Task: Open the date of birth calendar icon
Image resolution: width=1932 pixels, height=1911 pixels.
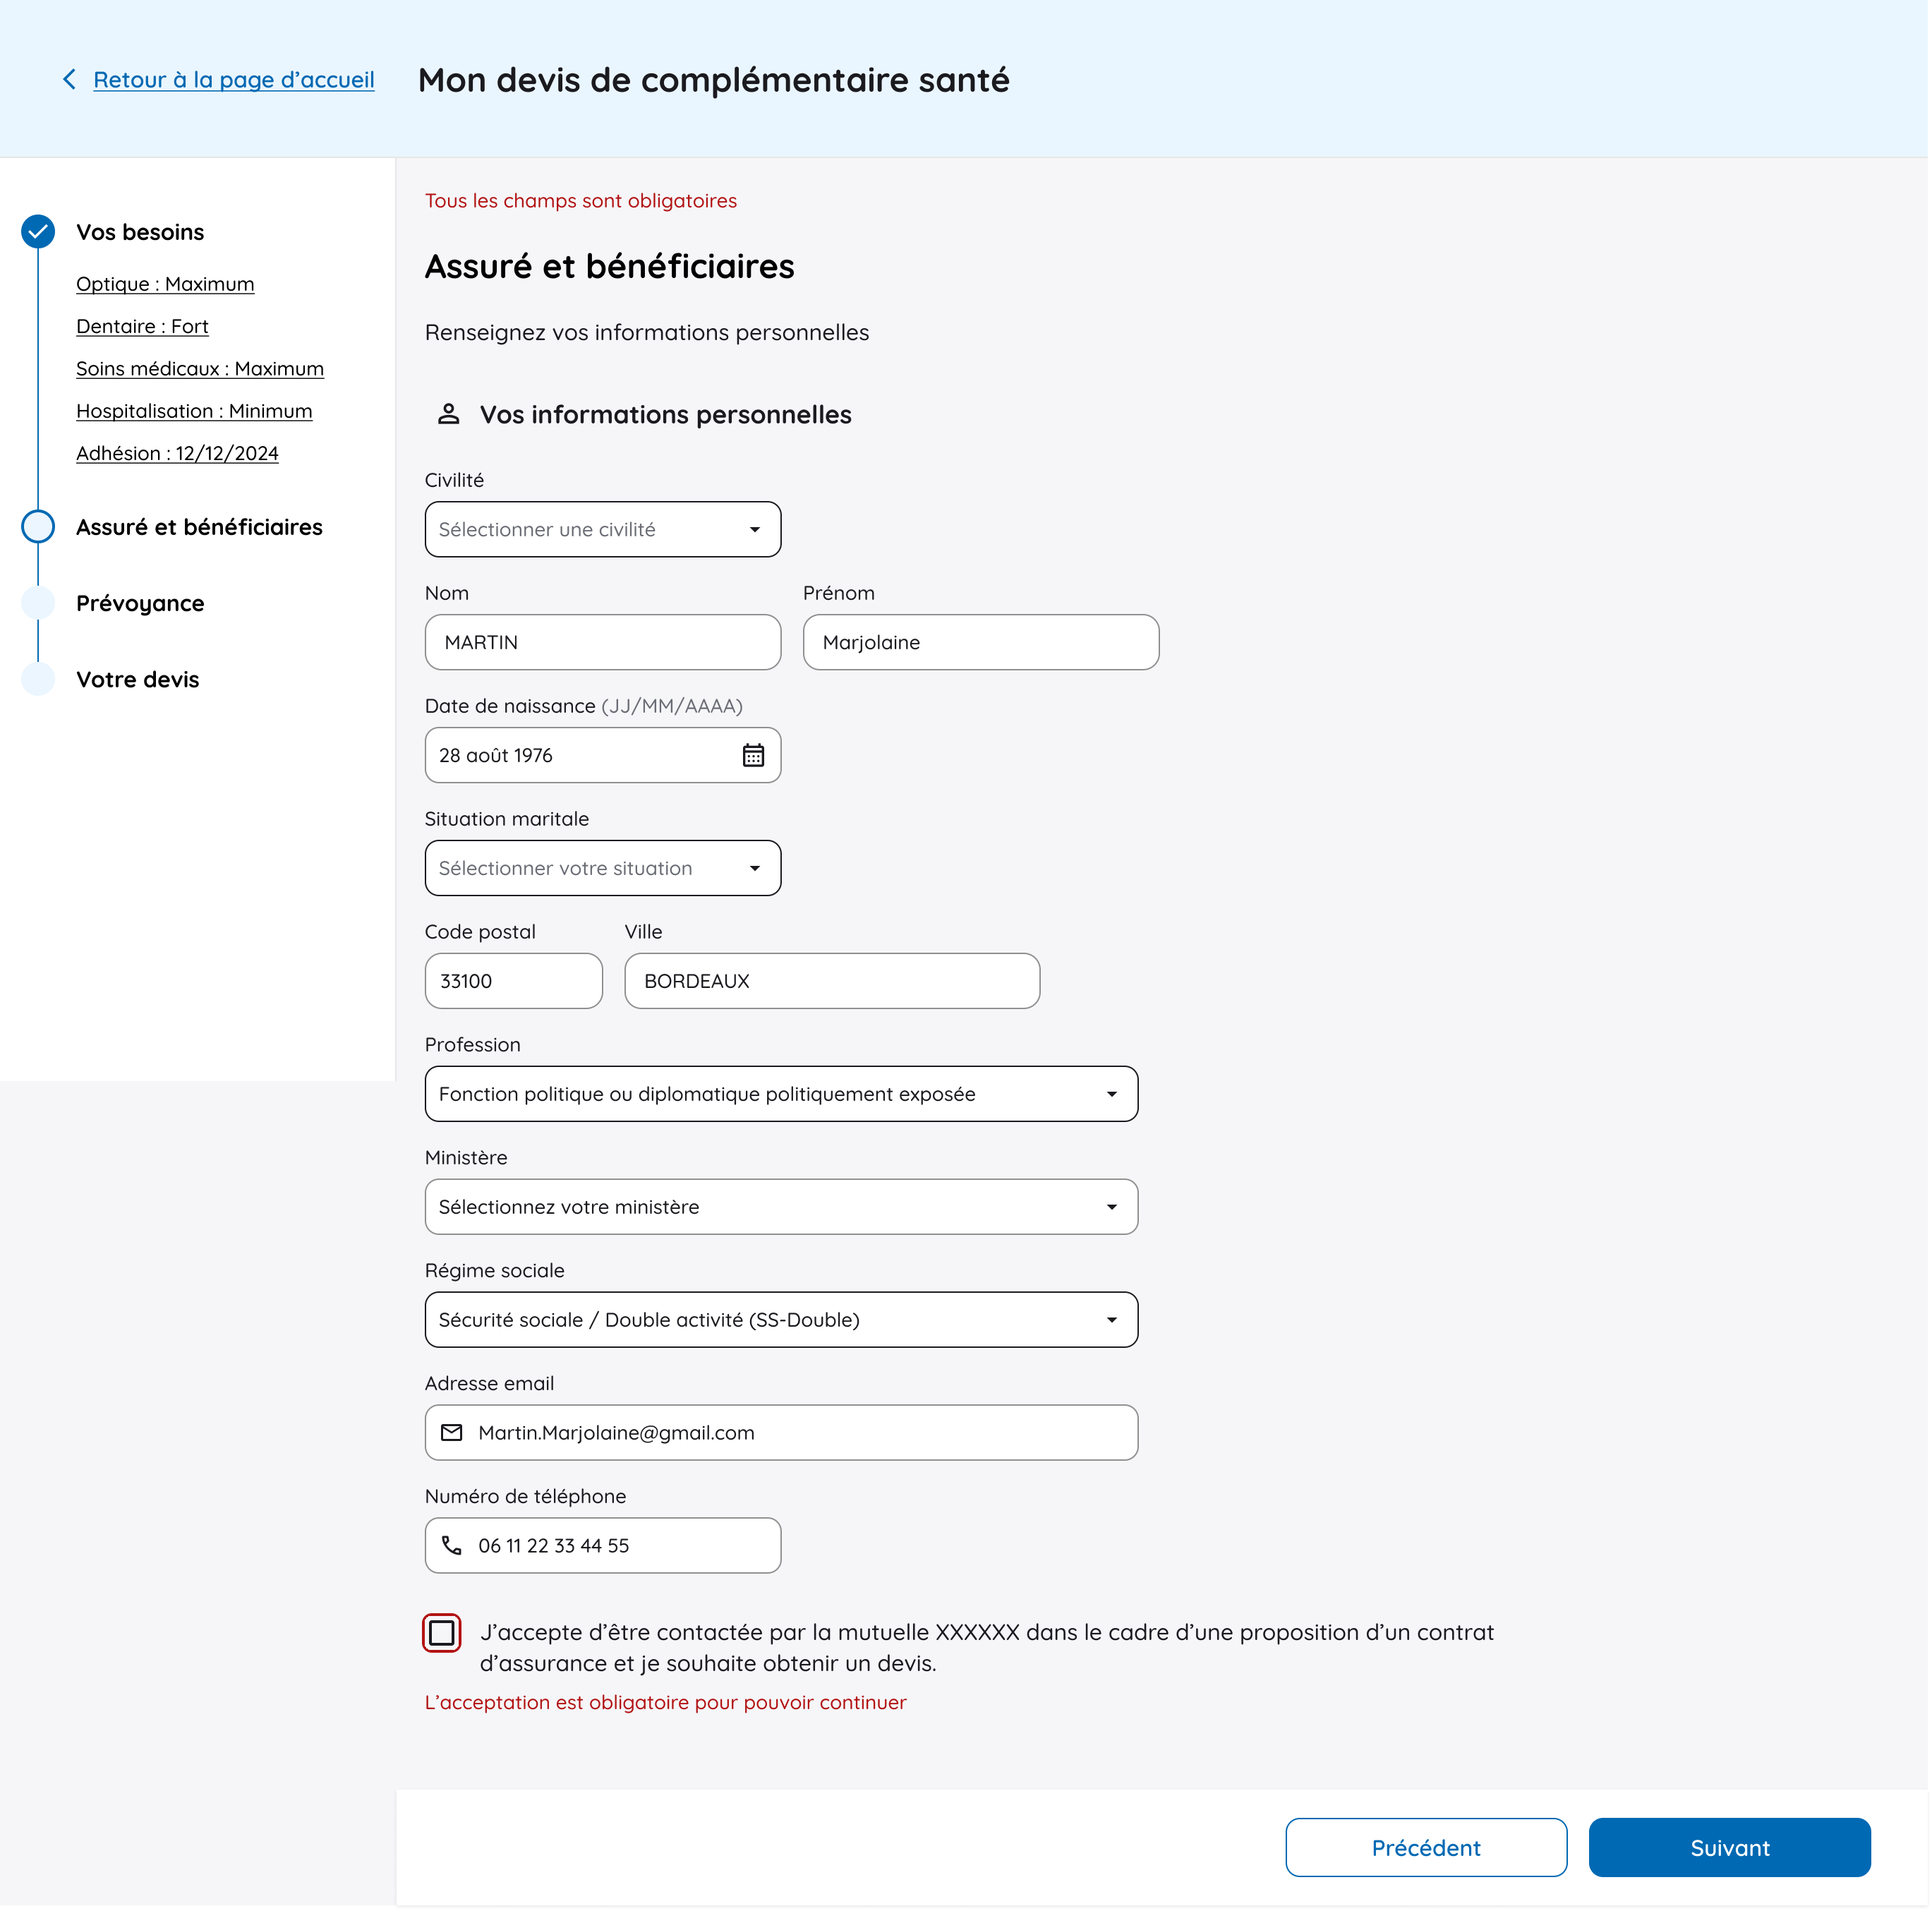Action: pyautogui.click(x=754, y=756)
